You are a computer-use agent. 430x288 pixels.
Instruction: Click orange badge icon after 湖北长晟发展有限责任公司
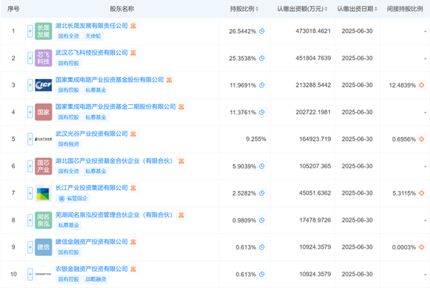(133, 26)
